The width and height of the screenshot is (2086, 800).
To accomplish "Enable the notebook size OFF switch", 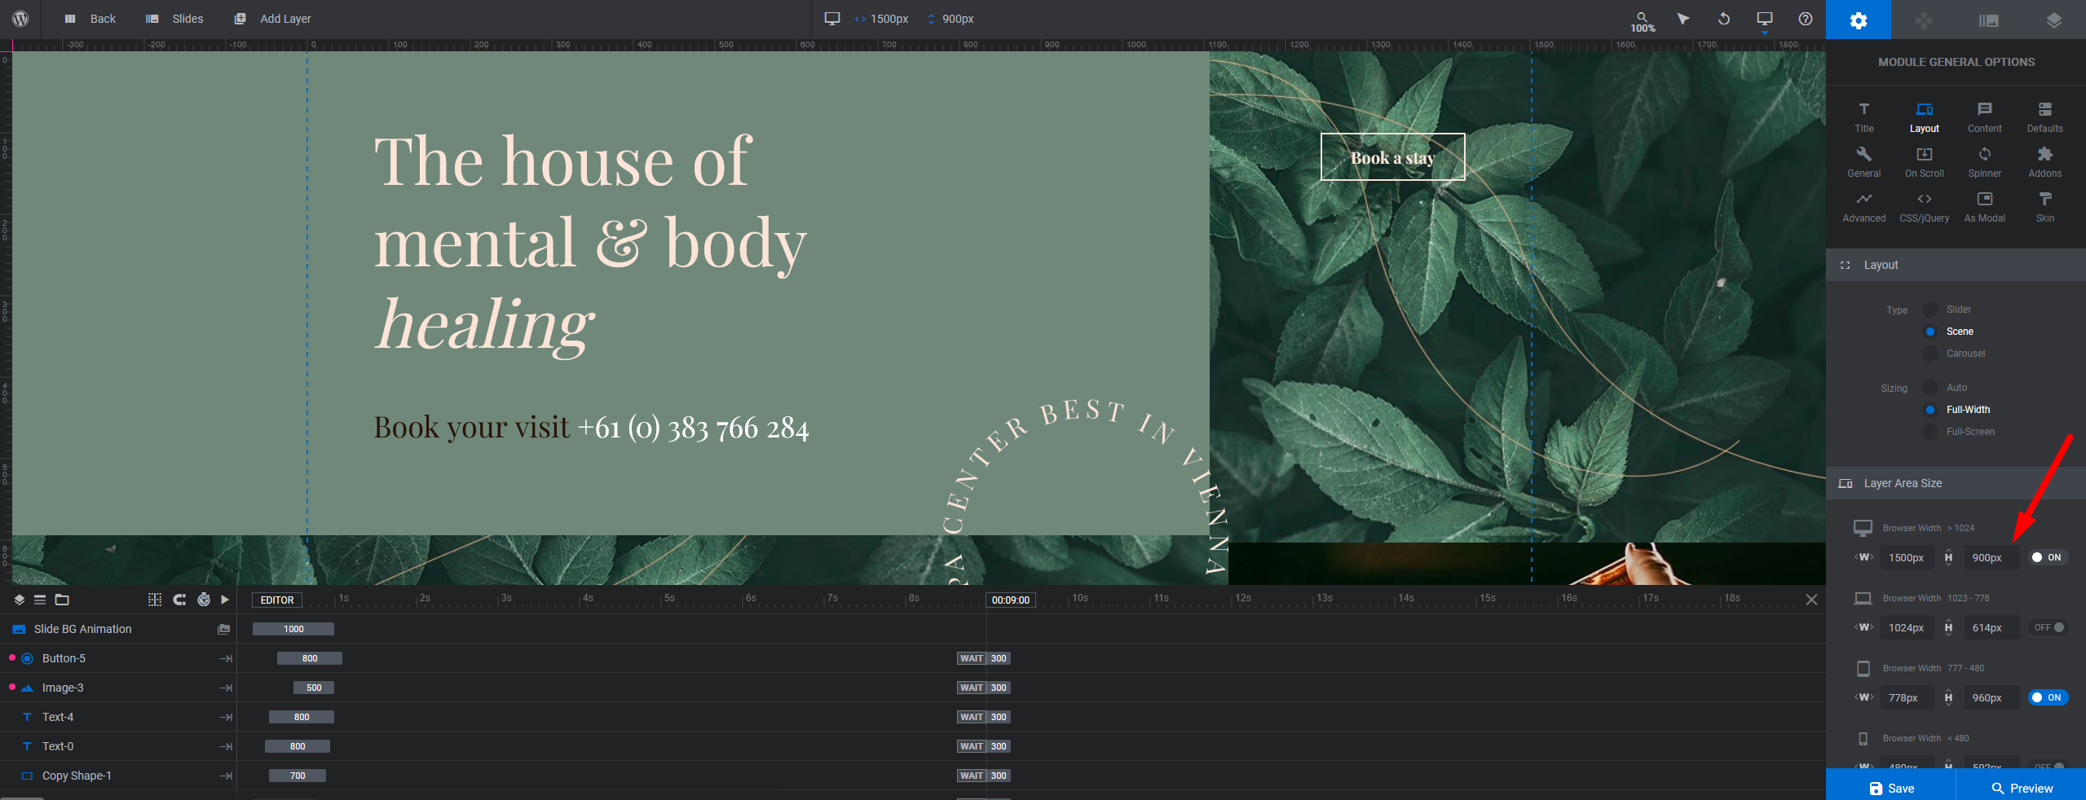I will click(2048, 627).
